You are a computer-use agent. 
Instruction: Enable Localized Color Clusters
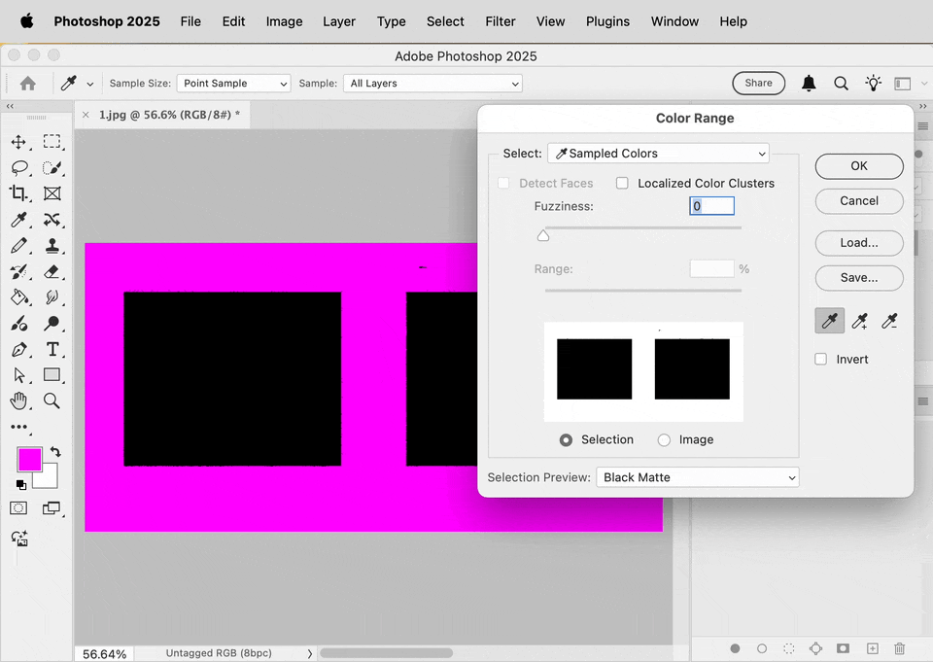622,183
